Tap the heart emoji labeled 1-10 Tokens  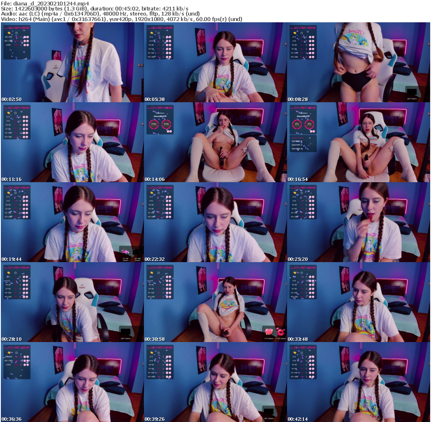269,332
